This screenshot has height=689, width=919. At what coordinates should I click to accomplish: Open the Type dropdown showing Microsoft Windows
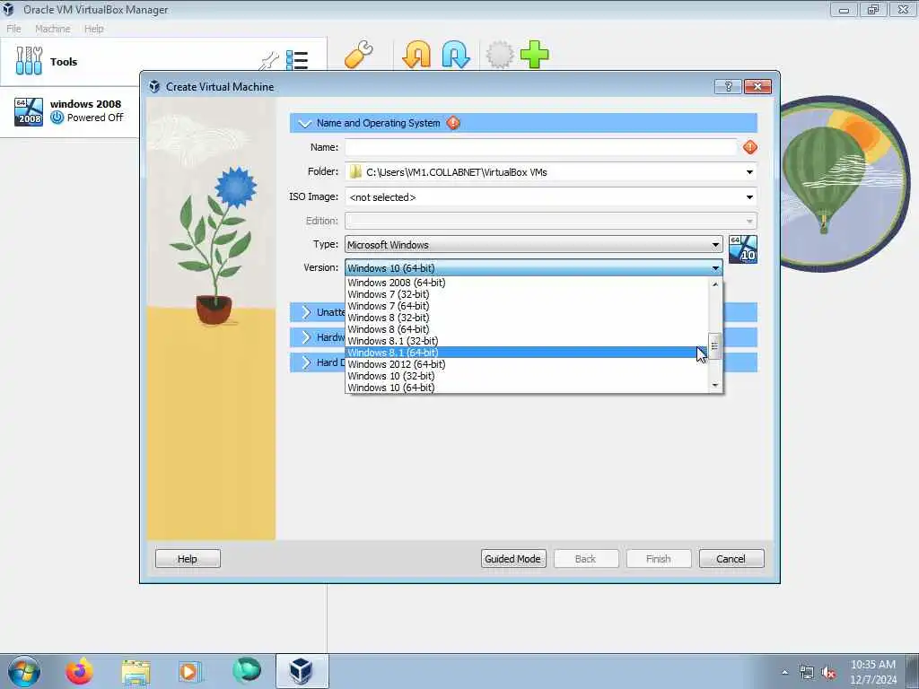pyautogui.click(x=533, y=245)
